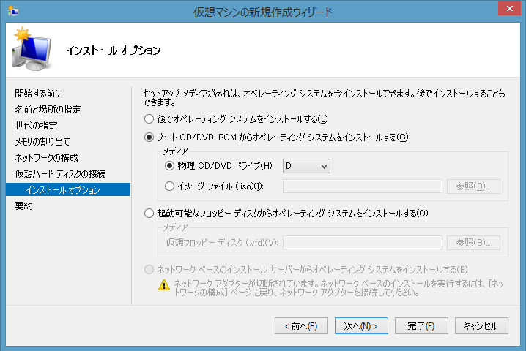
Task: Click the 仮想フロッピー ディスク (.vfd) path field
Action: tap(363, 243)
